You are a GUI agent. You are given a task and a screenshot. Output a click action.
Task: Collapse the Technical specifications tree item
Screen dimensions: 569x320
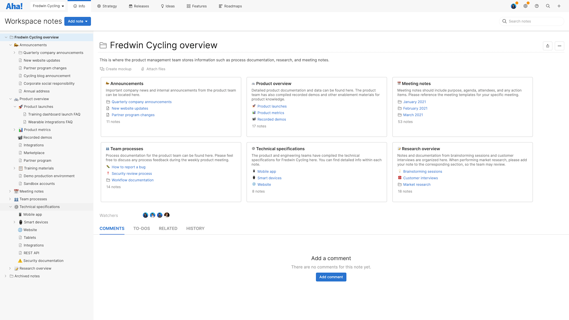[x=10, y=207]
